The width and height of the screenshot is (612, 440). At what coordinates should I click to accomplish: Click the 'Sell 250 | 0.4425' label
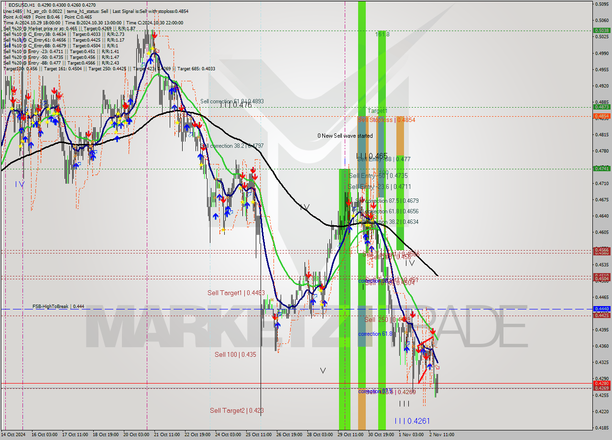pos(387,319)
